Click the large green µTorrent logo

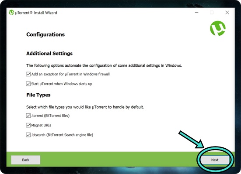tap(218, 28)
